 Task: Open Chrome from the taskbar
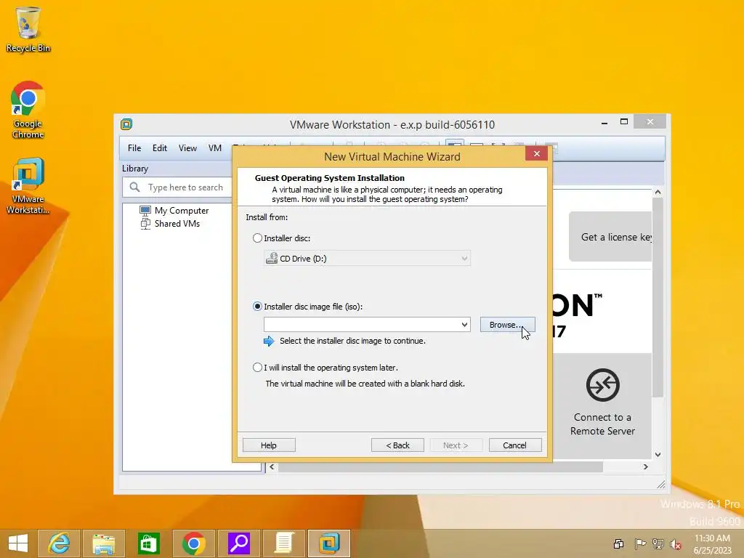coord(193,543)
